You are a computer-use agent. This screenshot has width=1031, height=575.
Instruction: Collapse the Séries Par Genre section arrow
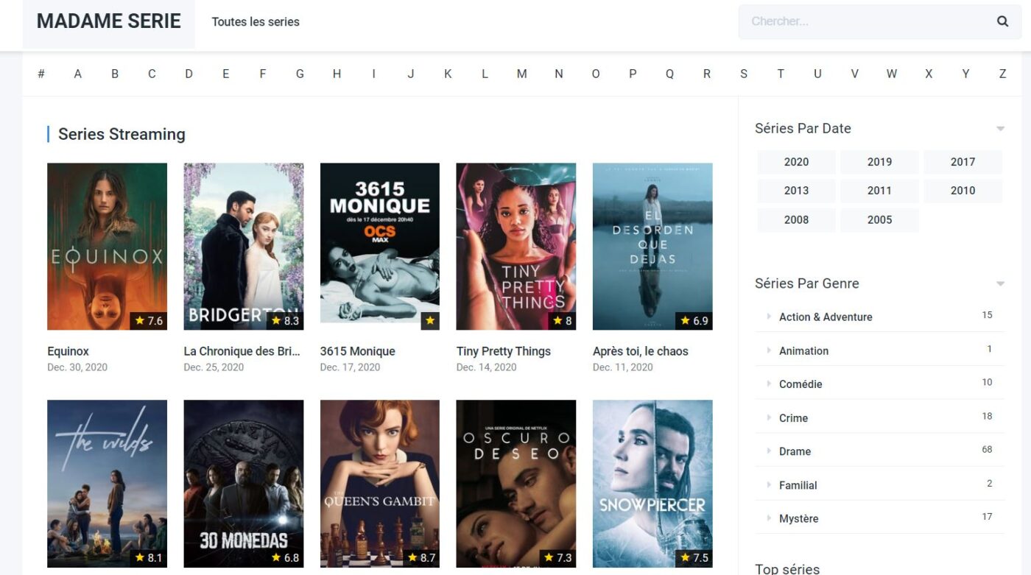click(1000, 284)
